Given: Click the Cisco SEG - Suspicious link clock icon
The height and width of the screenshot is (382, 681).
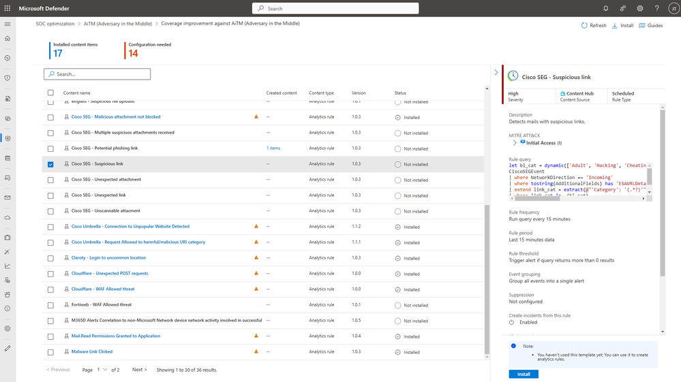Looking at the screenshot, I should coord(513,76).
